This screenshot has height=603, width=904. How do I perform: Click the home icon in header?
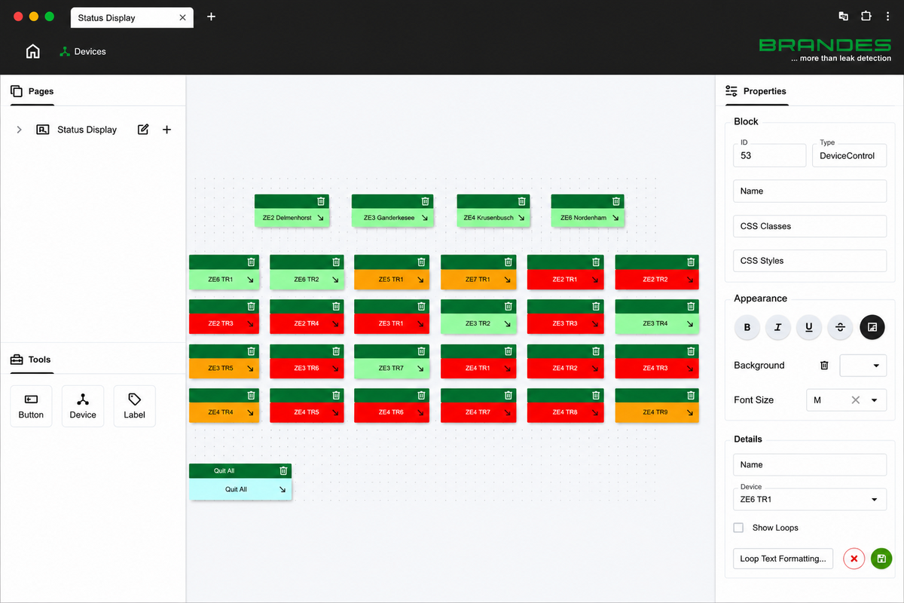pyautogui.click(x=32, y=51)
